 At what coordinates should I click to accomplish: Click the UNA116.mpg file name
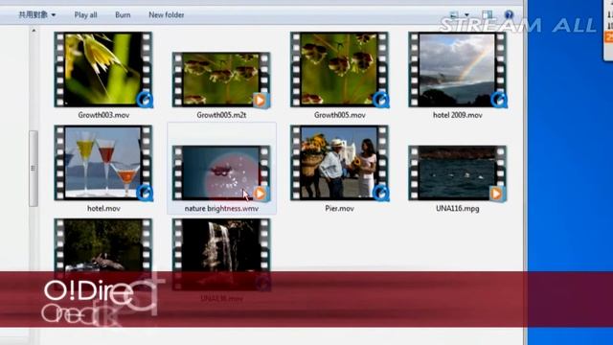click(x=458, y=209)
